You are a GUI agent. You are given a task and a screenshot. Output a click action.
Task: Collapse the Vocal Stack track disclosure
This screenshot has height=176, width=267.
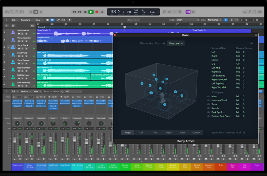pos(8,47)
